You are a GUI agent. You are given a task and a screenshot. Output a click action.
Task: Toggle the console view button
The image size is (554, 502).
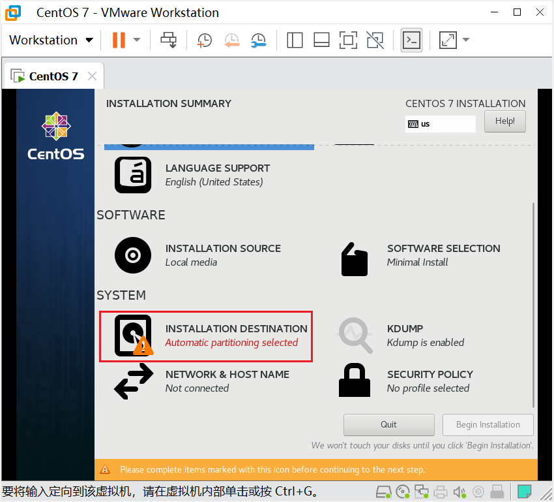point(411,40)
